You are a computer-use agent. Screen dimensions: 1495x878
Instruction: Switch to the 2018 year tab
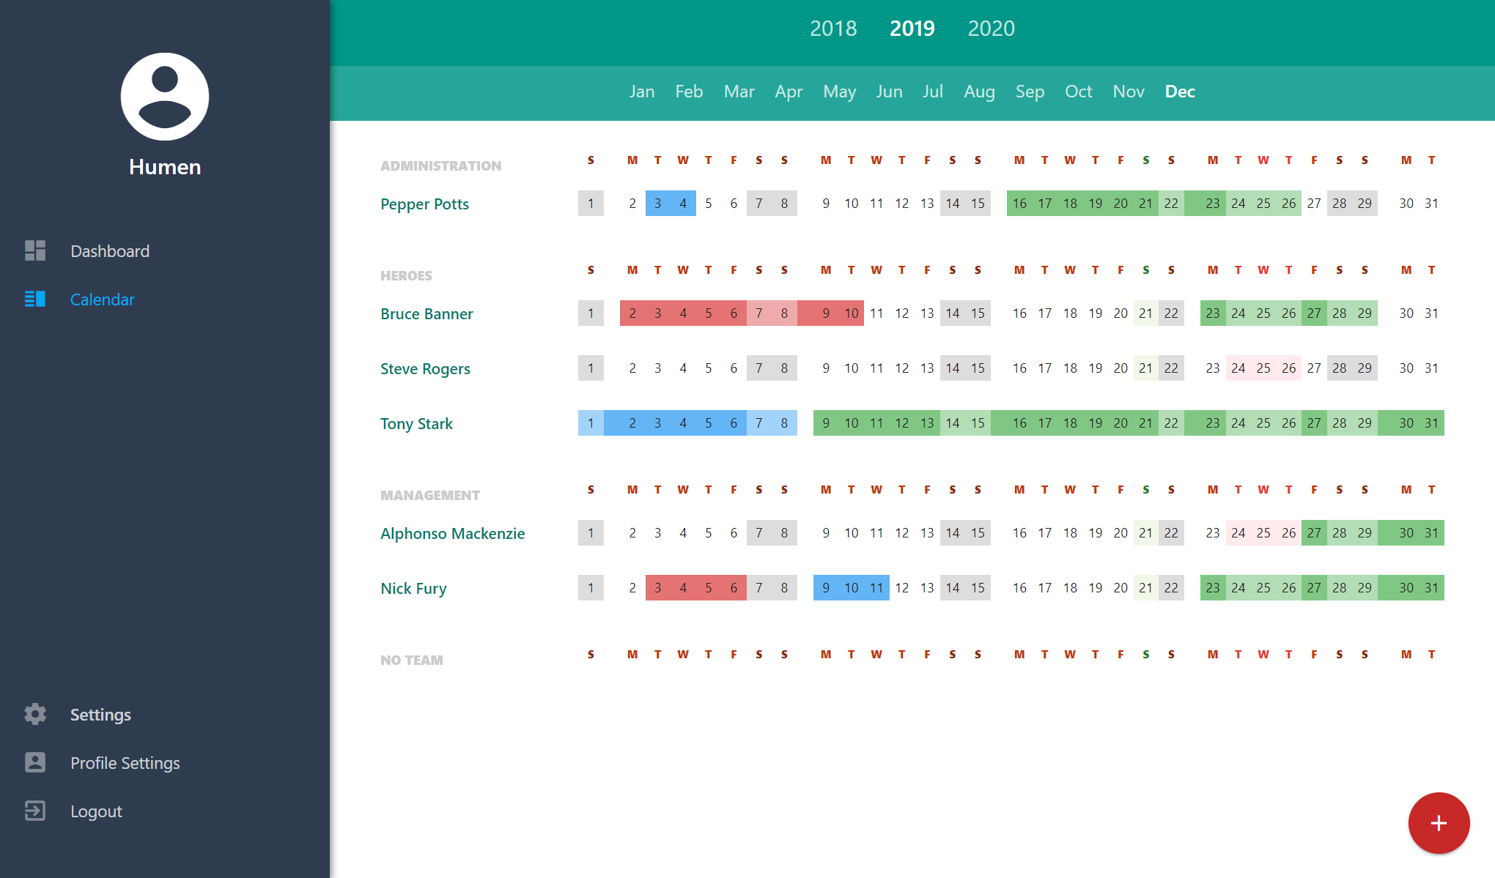click(x=834, y=29)
